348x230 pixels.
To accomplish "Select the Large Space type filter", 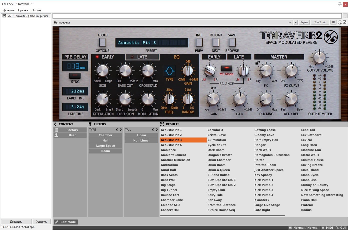I will (x=106, y=146).
